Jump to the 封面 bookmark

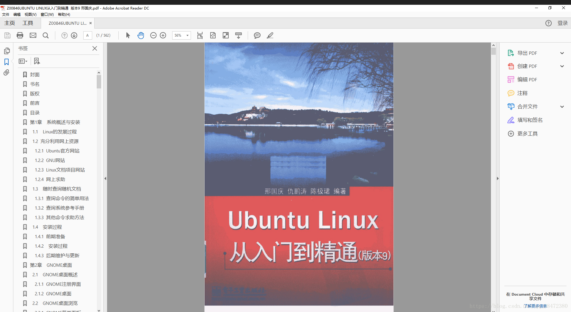34,75
